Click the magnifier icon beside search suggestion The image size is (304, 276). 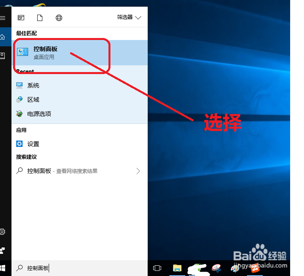tap(19, 171)
